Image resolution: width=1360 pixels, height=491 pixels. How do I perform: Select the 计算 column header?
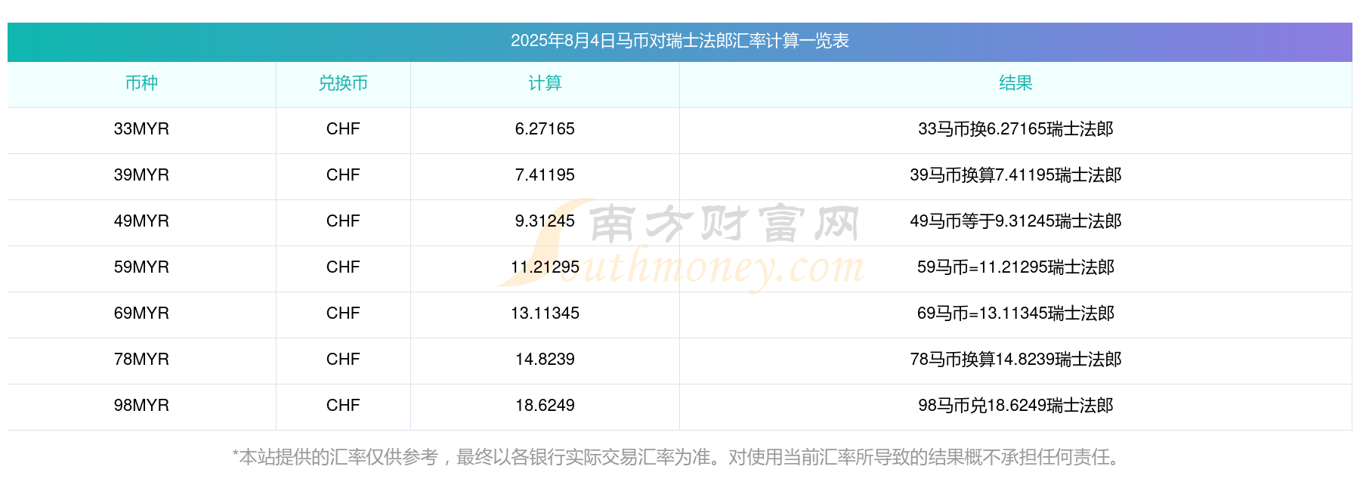(x=545, y=83)
